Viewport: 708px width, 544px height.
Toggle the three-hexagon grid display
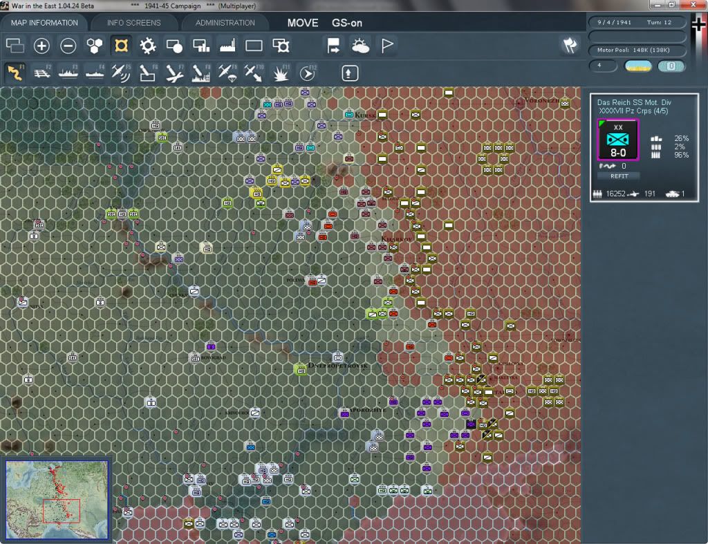pyautogui.click(x=94, y=46)
